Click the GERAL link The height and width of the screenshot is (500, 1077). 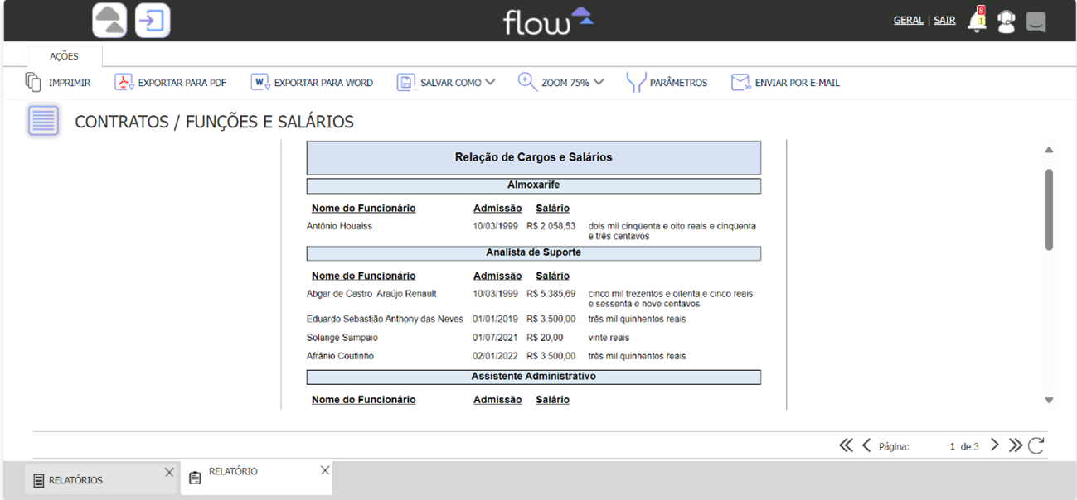[908, 20]
